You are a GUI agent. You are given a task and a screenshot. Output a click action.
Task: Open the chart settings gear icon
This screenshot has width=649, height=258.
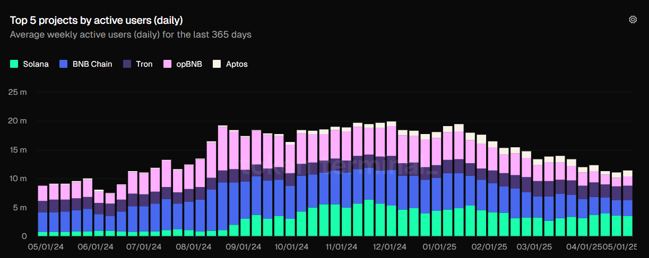[633, 20]
